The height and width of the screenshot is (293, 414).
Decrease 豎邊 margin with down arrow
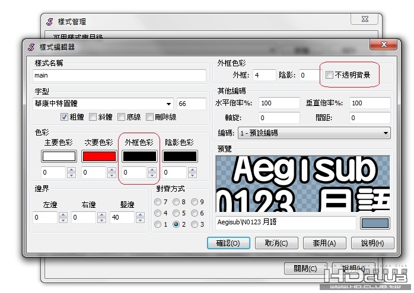pyautogui.click(x=140, y=220)
